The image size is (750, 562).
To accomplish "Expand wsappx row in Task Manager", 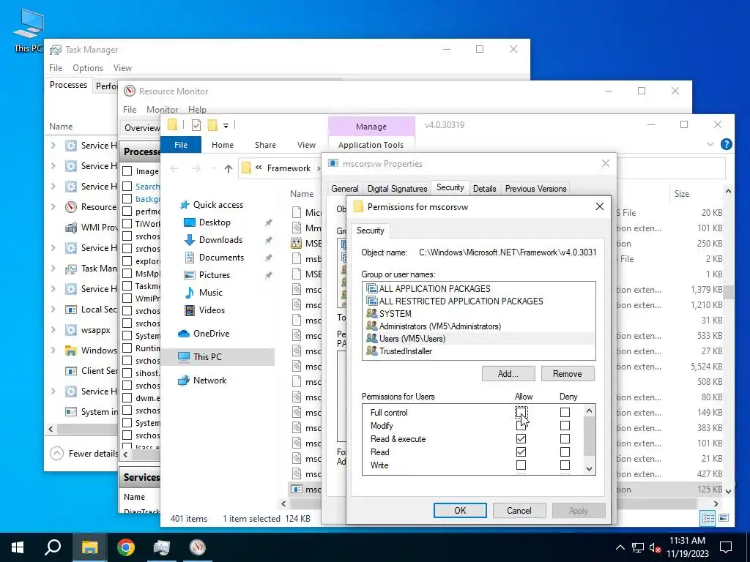I will (x=53, y=330).
